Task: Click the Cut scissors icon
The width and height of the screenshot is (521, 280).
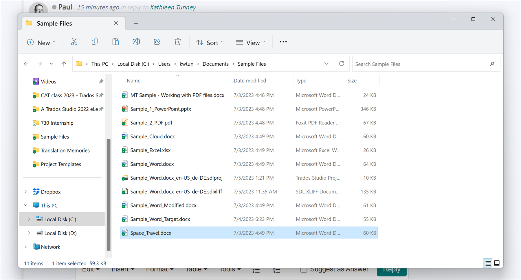Action: coord(74,42)
